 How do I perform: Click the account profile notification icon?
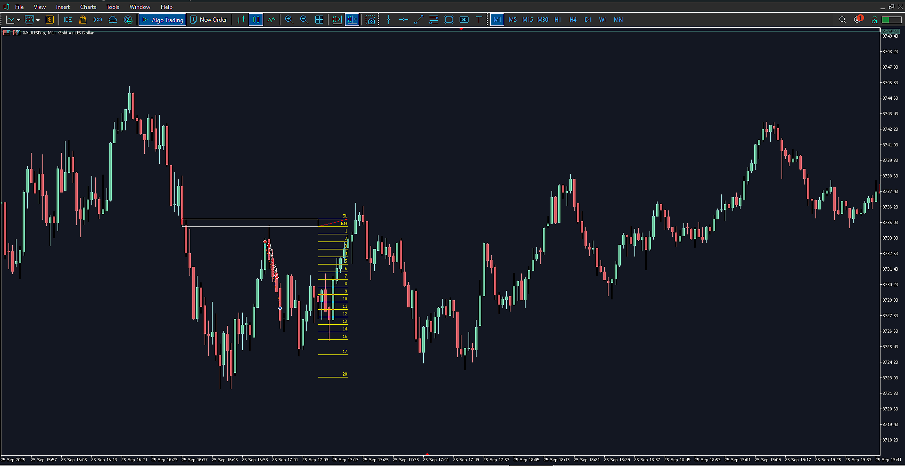(857, 20)
